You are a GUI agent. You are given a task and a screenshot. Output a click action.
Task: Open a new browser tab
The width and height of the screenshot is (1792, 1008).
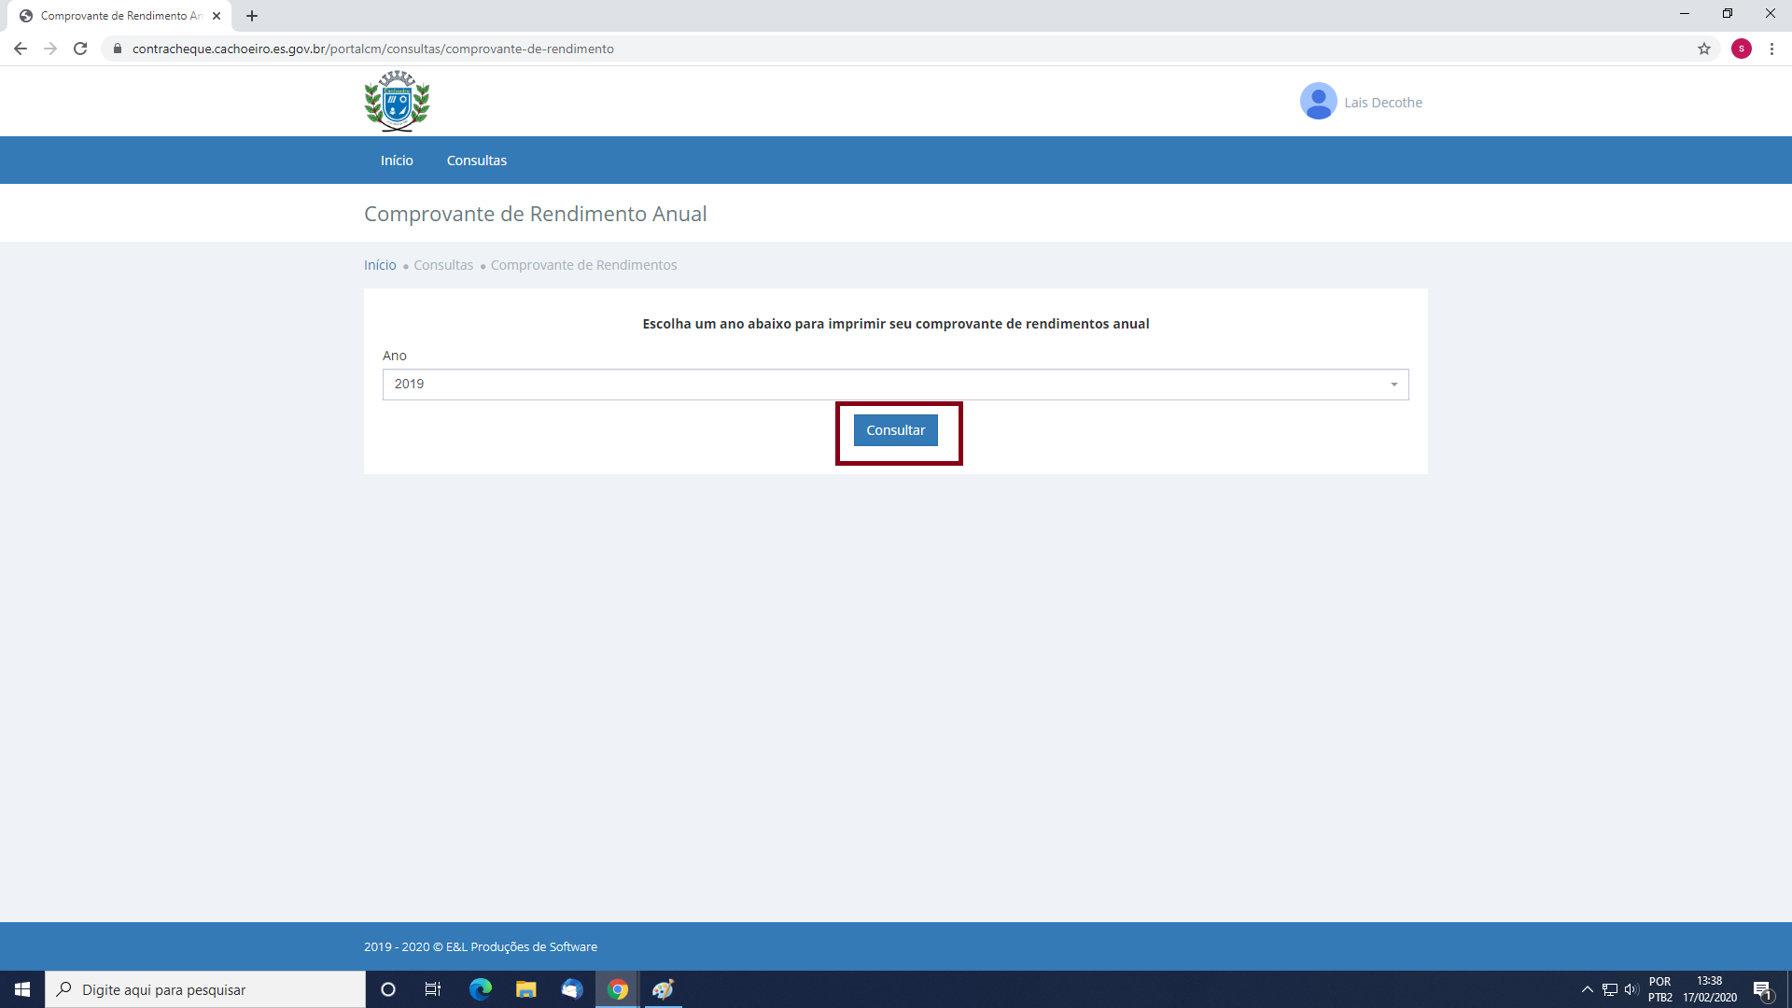[x=252, y=16]
